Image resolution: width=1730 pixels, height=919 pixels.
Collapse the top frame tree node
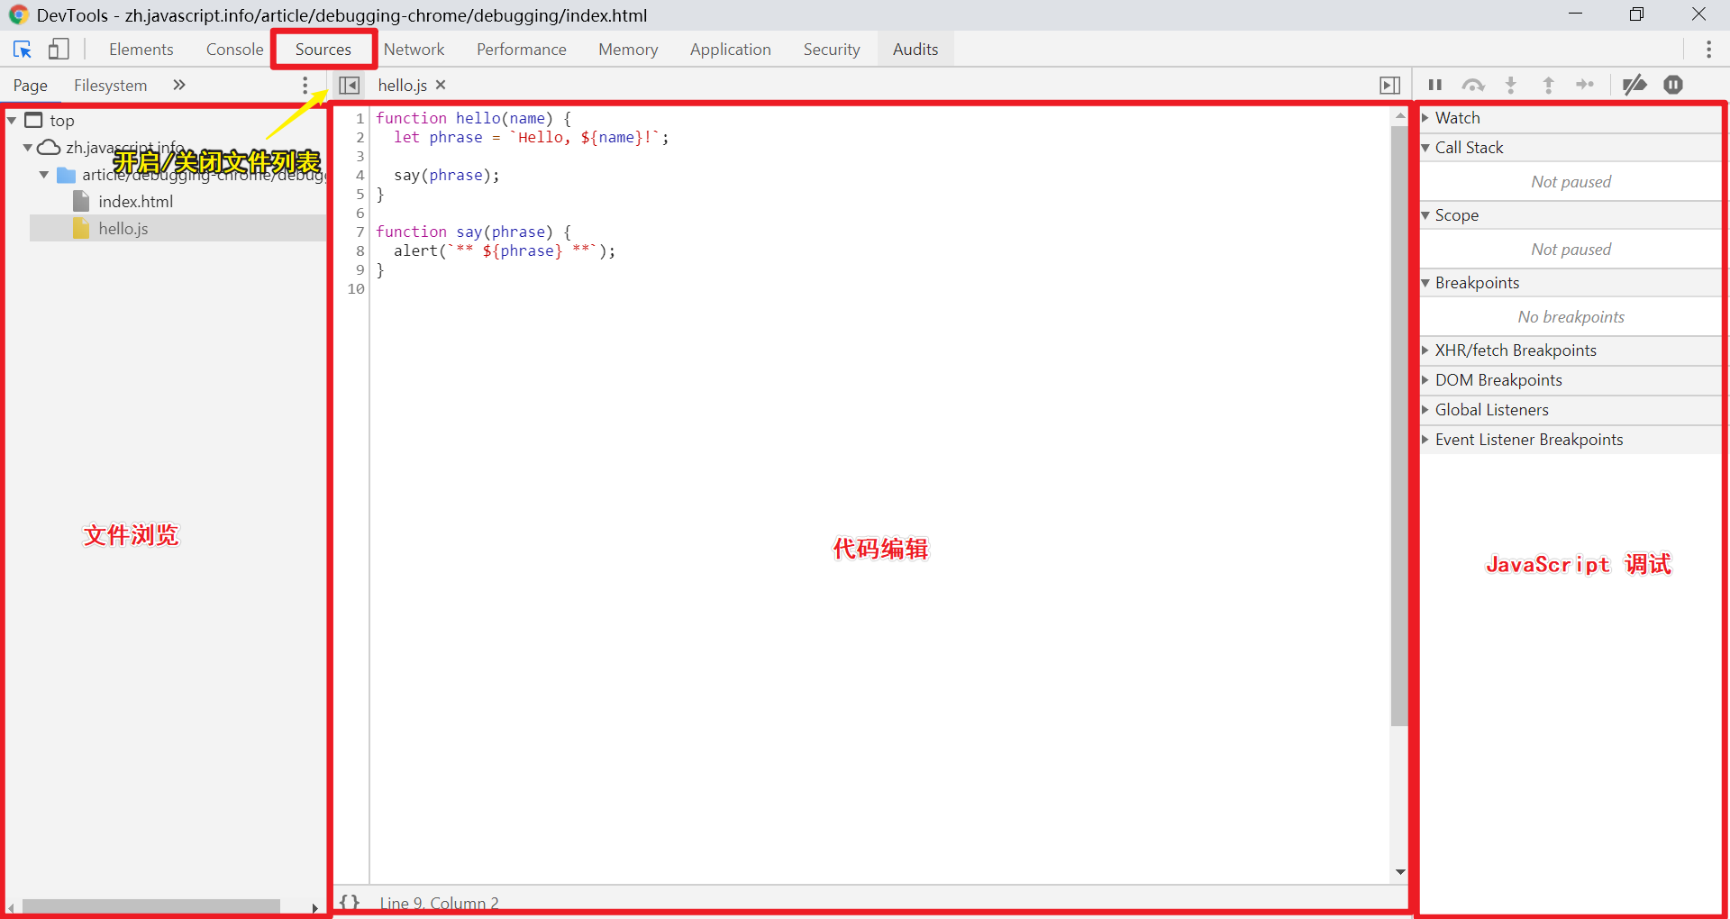pyautogui.click(x=12, y=120)
